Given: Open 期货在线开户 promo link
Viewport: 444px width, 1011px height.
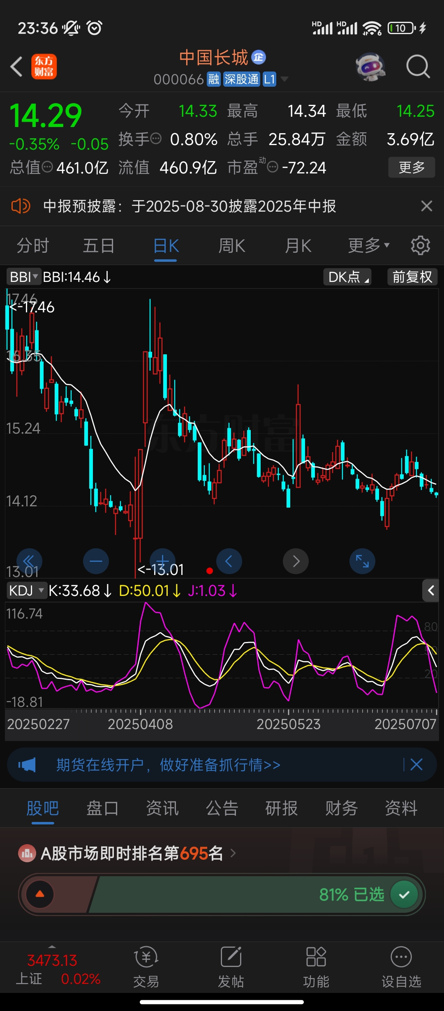Looking at the screenshot, I should 169,765.
